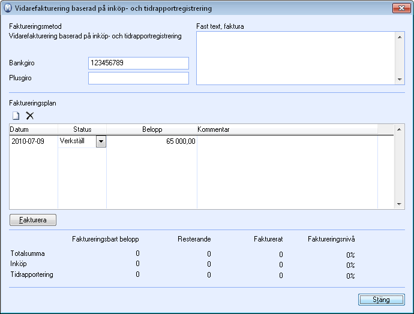Click the Fakturera button
Image resolution: width=414 pixels, height=314 pixels.
click(x=33, y=220)
